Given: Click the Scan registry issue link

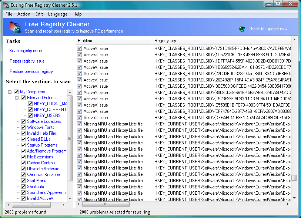Looking at the screenshot, I should point(26,51).
